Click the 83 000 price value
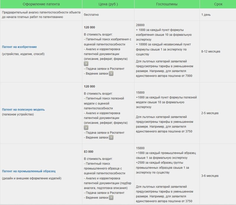 (89, 152)
